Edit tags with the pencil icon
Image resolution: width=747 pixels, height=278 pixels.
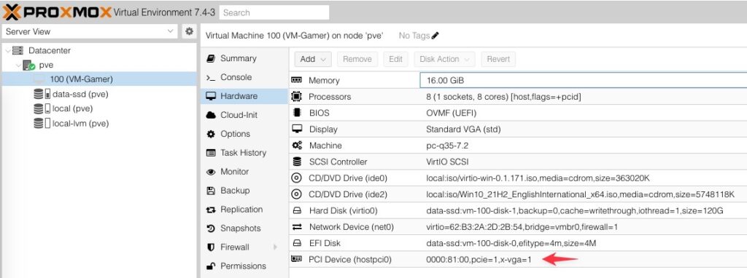click(x=435, y=36)
